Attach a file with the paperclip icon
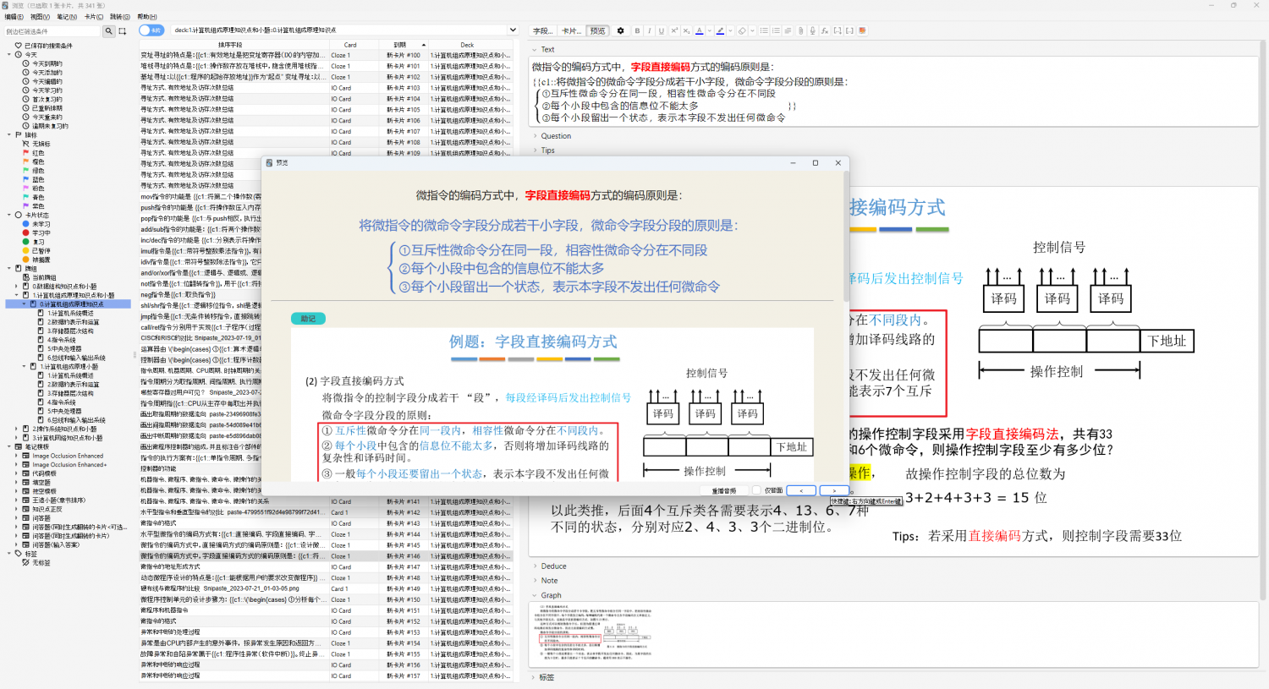Screen dimensions: 1269x689 [800, 30]
